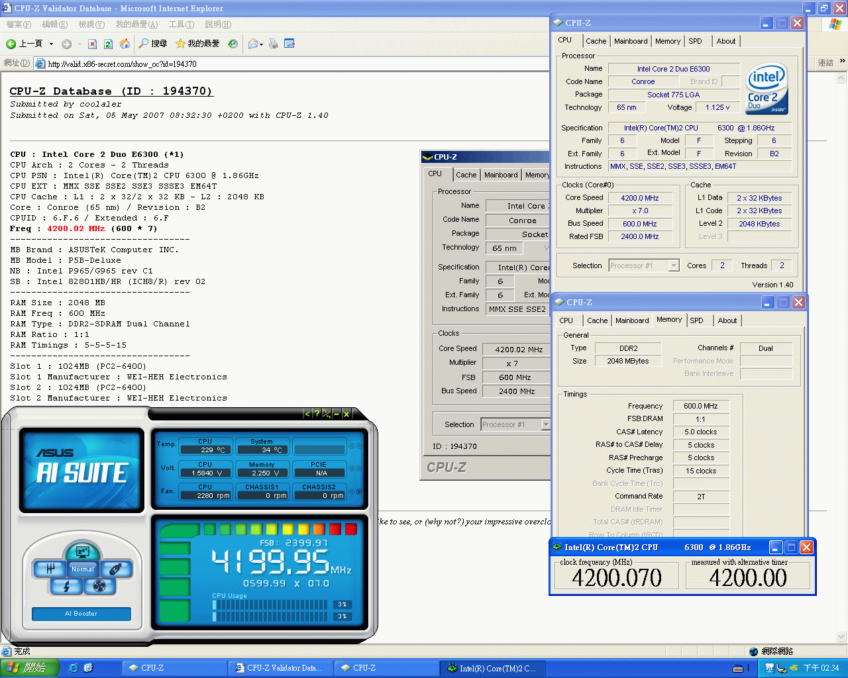This screenshot has height=678, width=848.
Task: Open the 我的最愛(A) menu in IE
Action: 136,24
